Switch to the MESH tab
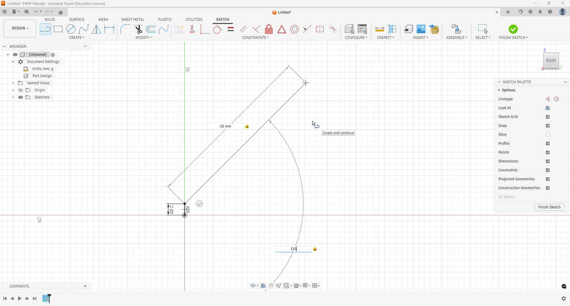 [x=103, y=20]
